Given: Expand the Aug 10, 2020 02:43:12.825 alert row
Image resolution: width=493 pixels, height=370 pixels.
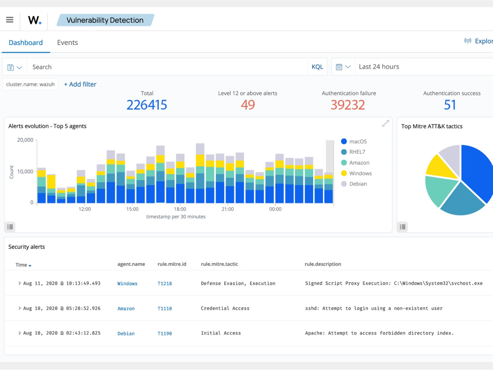Looking at the screenshot, I should point(20,333).
